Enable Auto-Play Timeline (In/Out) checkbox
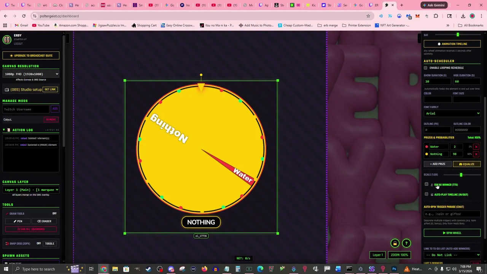This screenshot has width=487, height=274. (427, 194)
